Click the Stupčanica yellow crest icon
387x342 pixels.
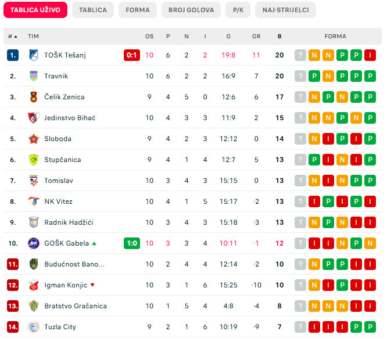click(x=34, y=160)
